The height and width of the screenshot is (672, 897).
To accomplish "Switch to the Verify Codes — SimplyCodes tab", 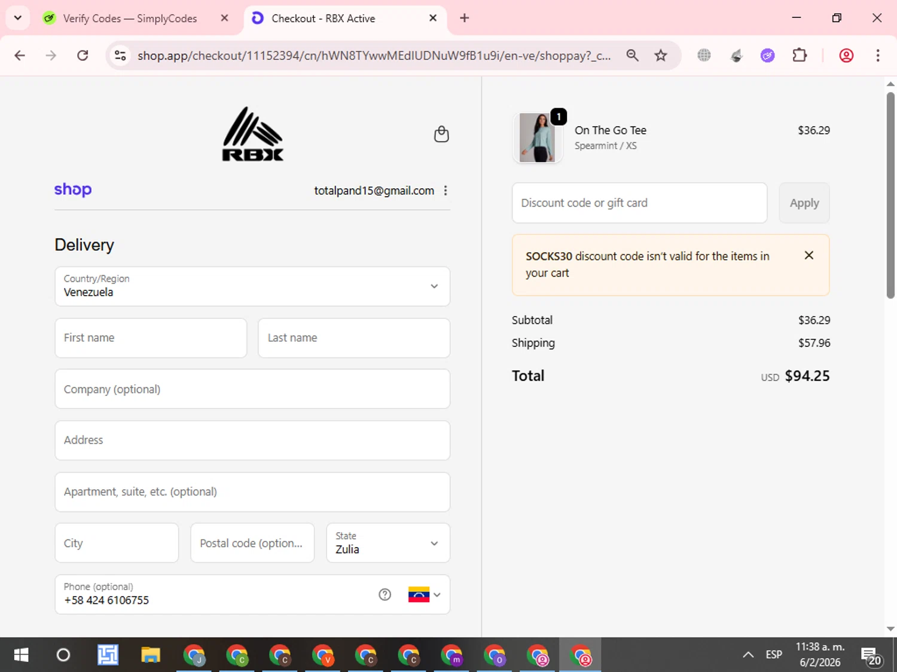I will (x=130, y=19).
